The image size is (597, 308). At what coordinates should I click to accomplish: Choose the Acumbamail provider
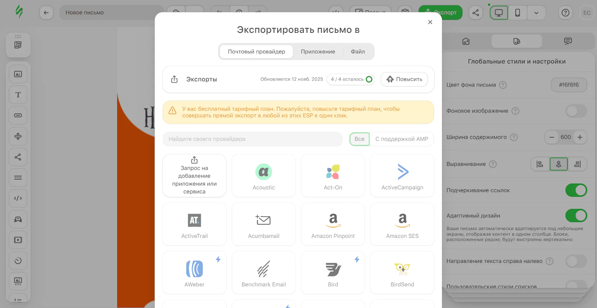click(x=264, y=224)
